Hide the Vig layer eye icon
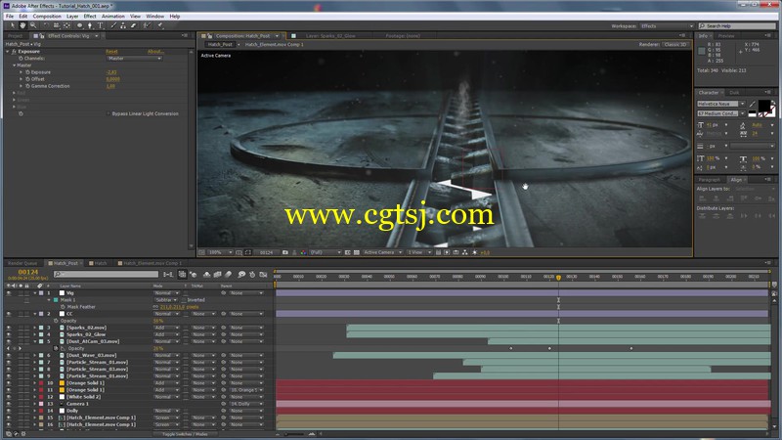 tap(9, 293)
